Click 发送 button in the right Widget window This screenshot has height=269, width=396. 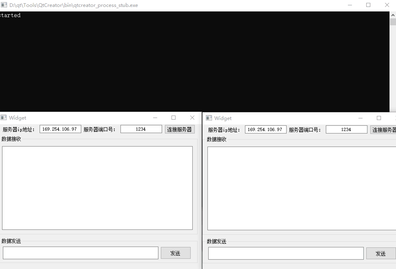tap(380, 253)
